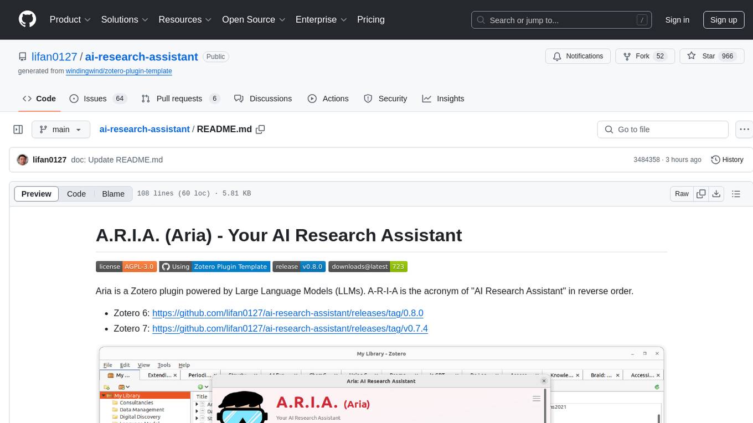Viewport: 753px width, 423px height.
Task: Open the Zotero 6 release 0.8.0 link
Action: point(288,313)
